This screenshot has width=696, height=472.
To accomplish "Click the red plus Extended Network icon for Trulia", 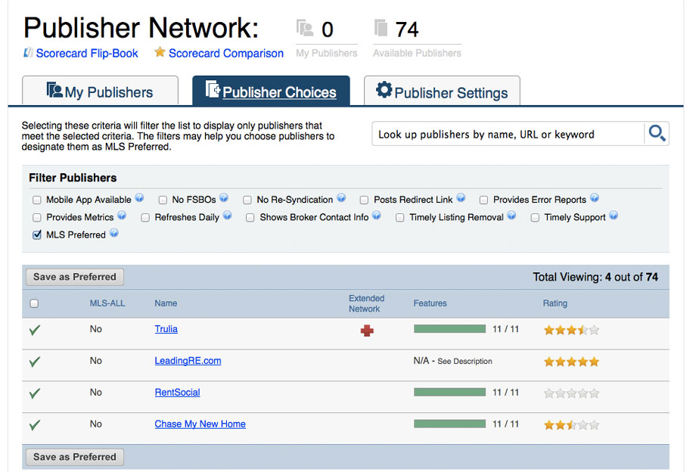I will [x=367, y=330].
